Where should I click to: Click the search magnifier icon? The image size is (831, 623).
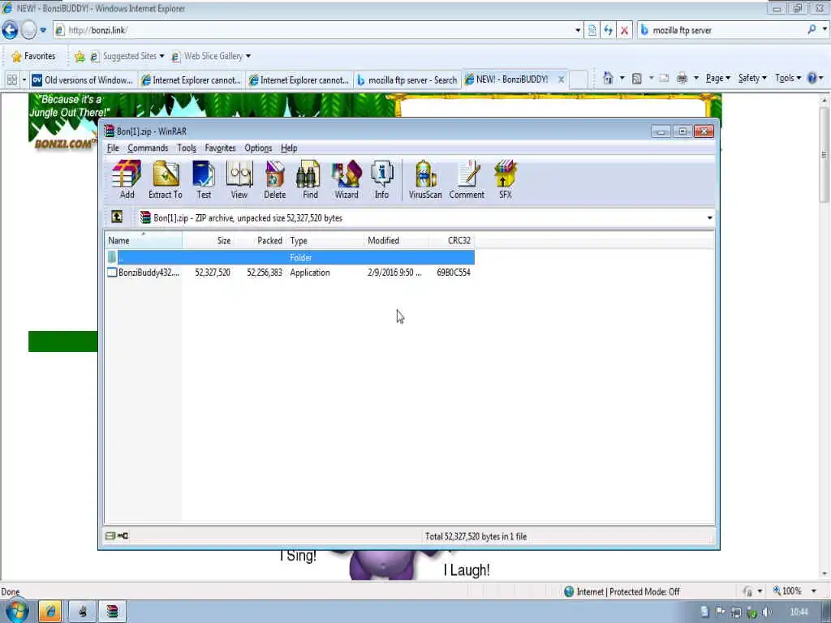(812, 30)
